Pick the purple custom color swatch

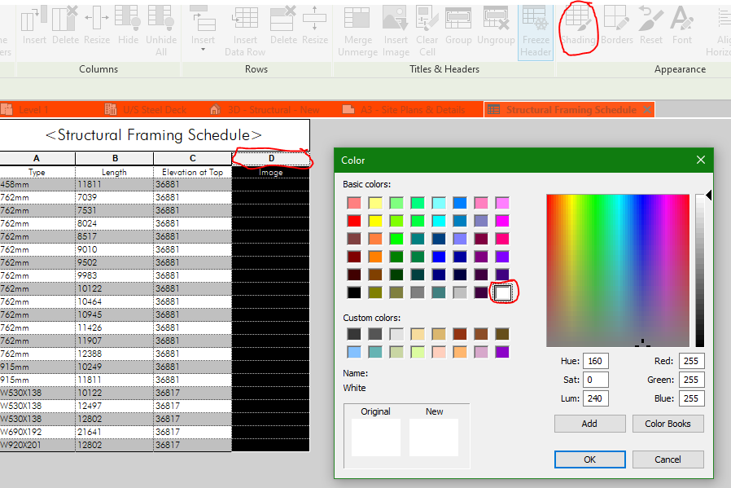[502, 352]
